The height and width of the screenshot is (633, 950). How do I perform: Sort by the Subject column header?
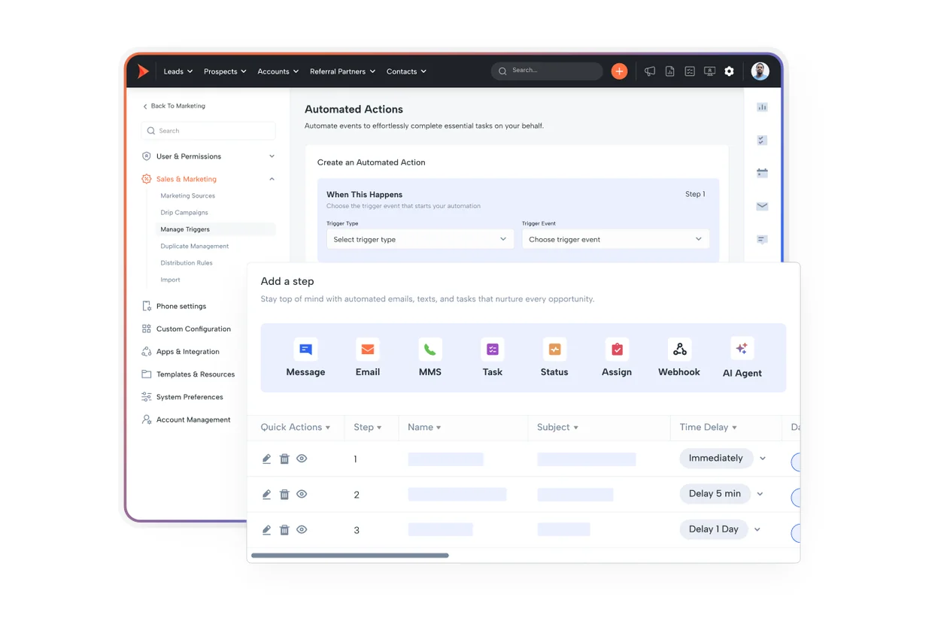click(x=557, y=427)
